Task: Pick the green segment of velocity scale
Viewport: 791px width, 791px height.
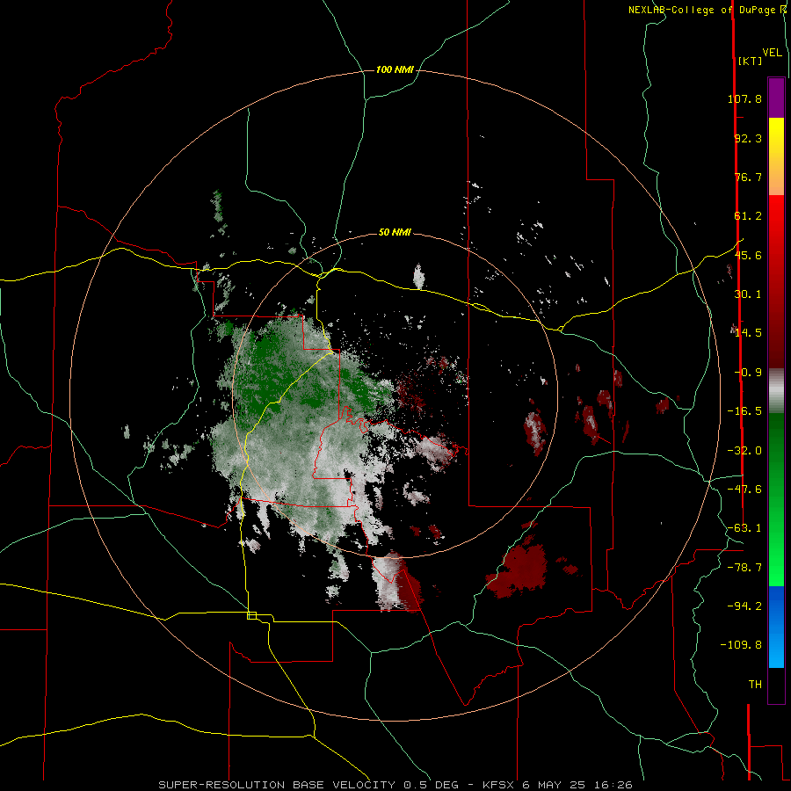Action: [776, 499]
